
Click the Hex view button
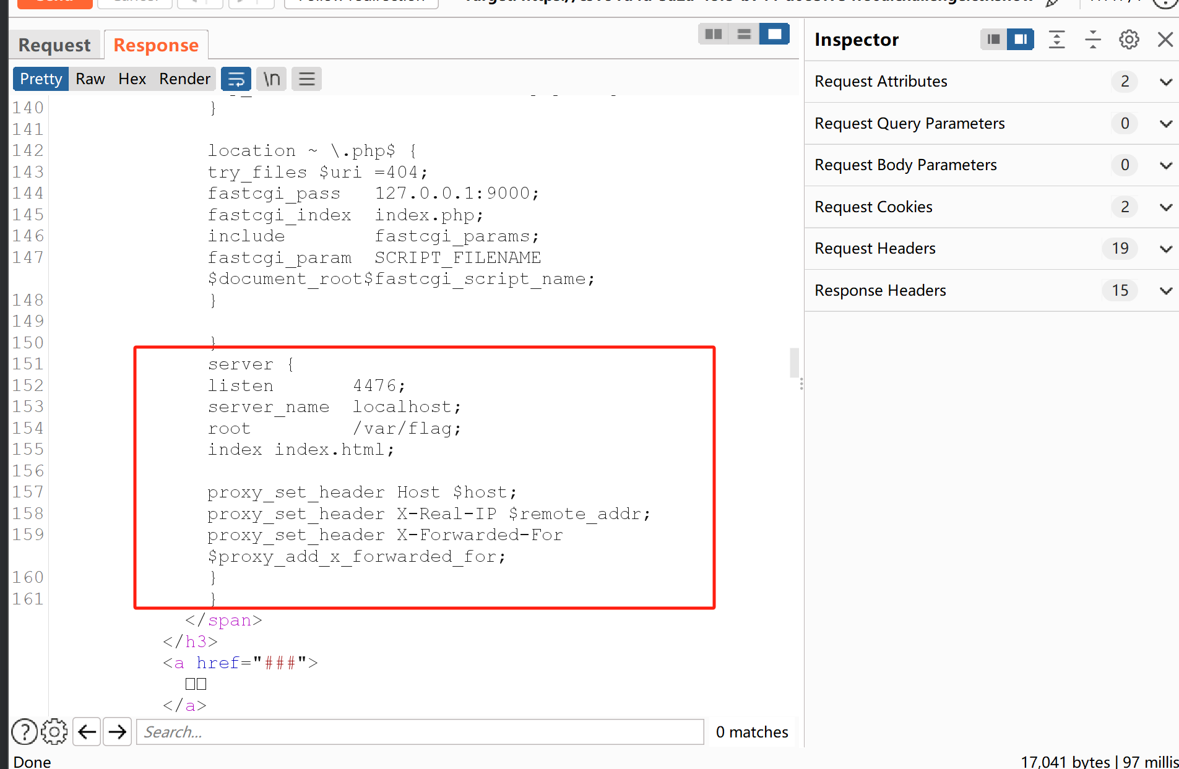(x=132, y=79)
